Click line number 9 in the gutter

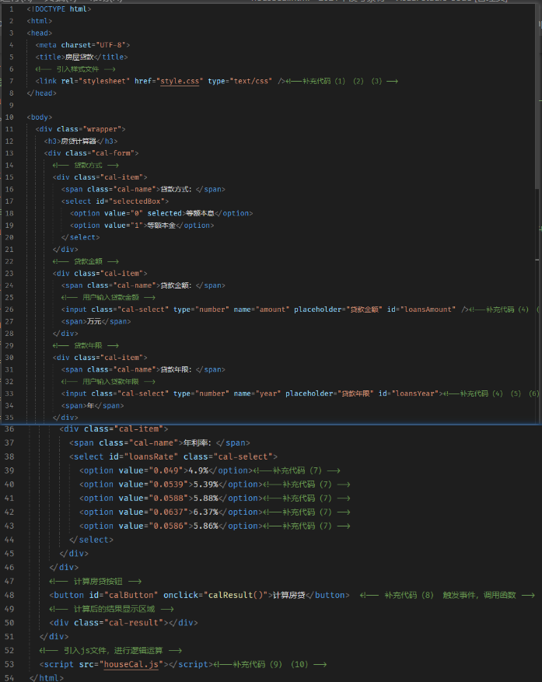12,105
